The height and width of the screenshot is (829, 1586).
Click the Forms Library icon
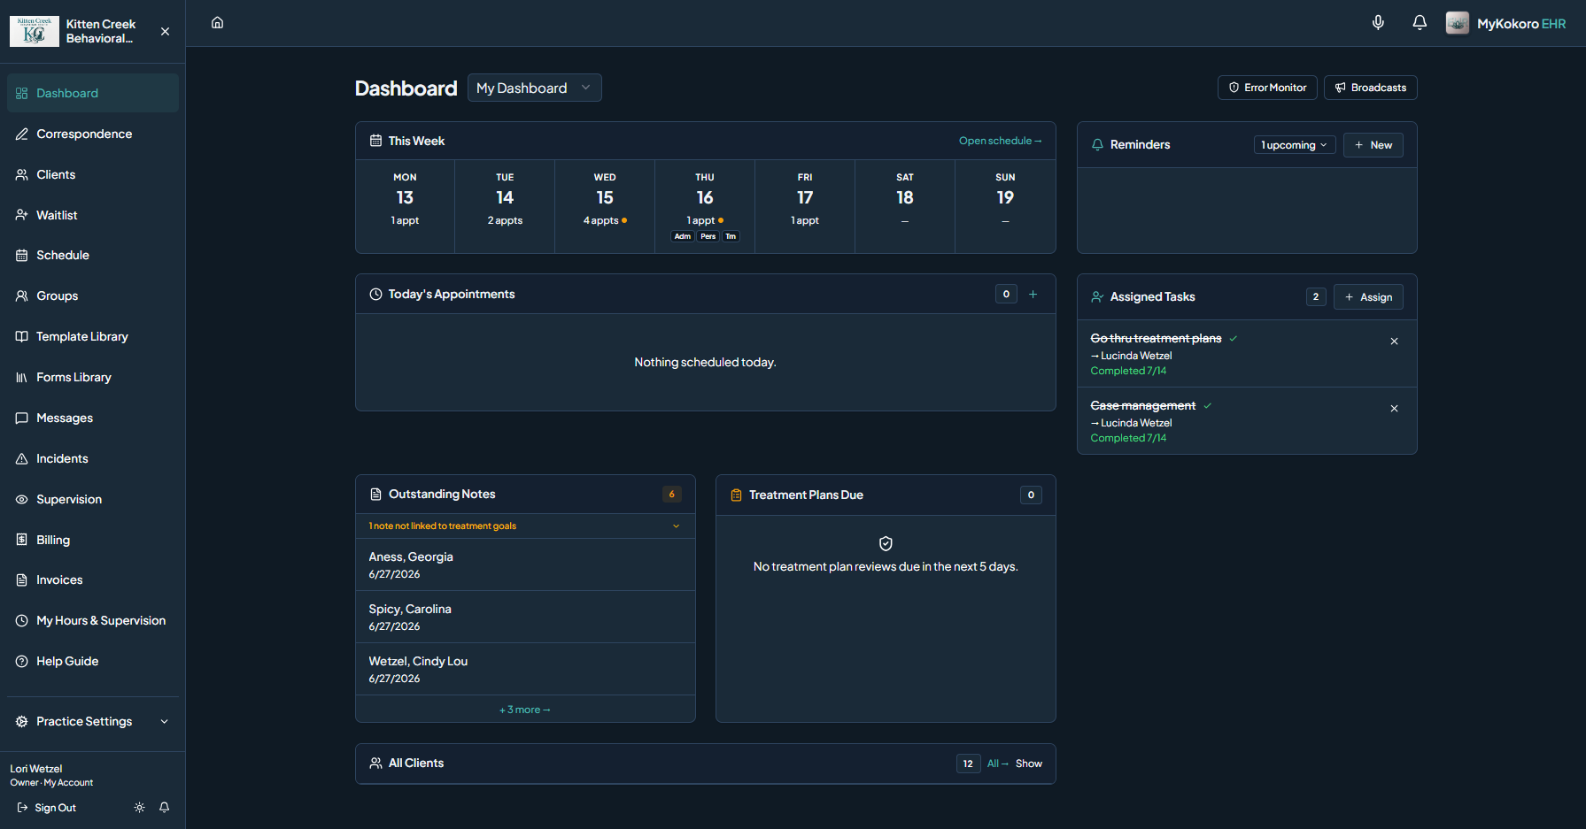tap(22, 377)
